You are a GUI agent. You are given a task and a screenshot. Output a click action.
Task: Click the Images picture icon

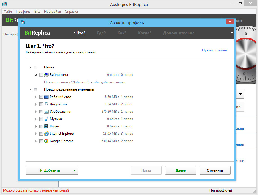tap(46, 112)
